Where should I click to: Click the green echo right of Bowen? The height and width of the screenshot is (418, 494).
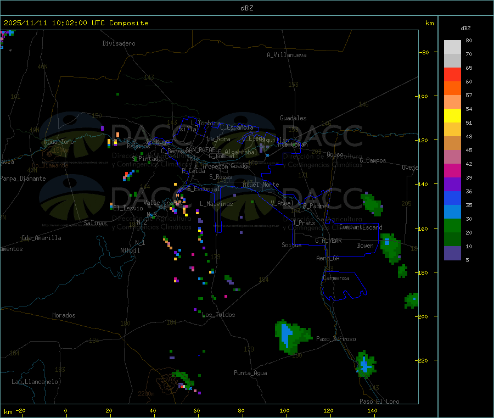click(390, 248)
